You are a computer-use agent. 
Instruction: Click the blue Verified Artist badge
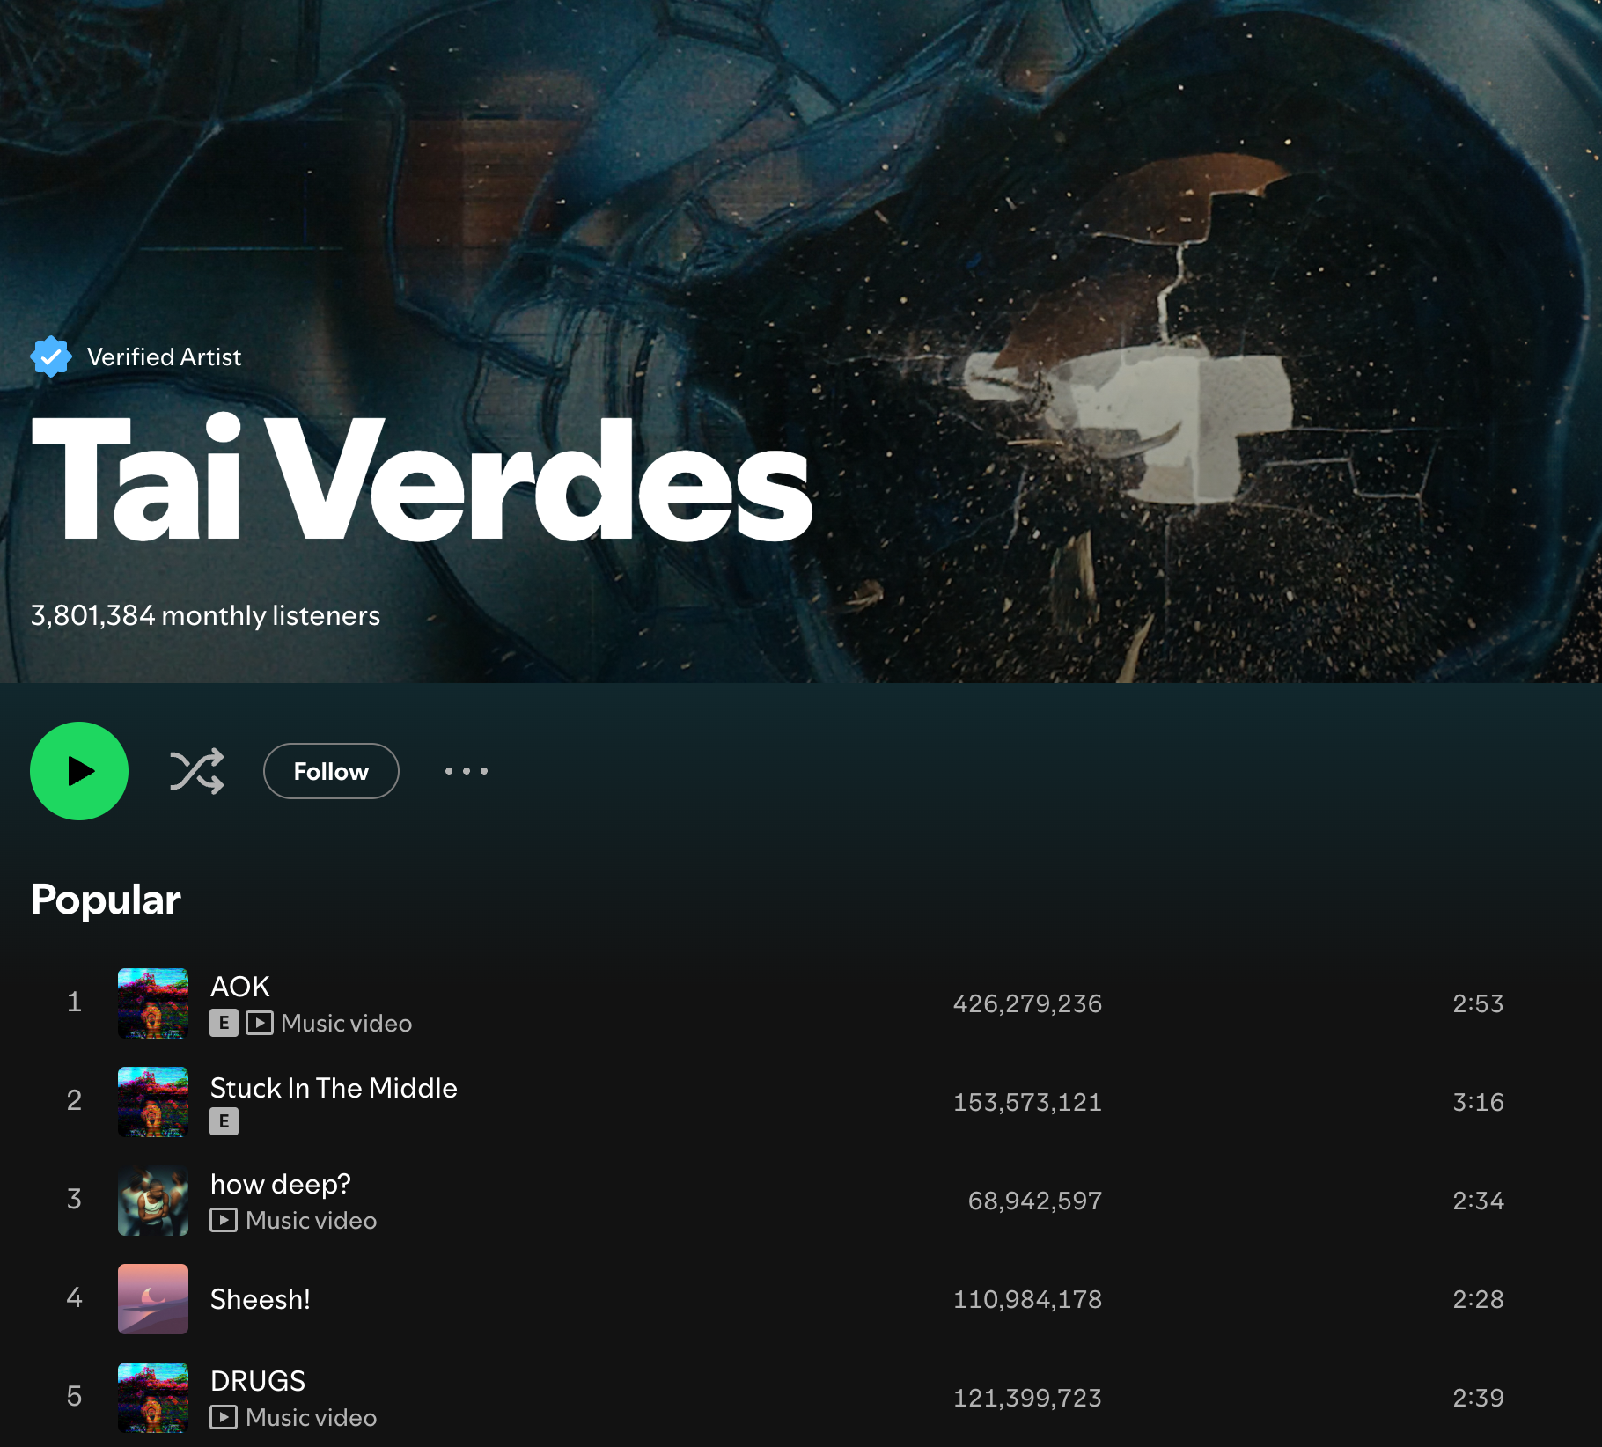pyautogui.click(x=51, y=356)
